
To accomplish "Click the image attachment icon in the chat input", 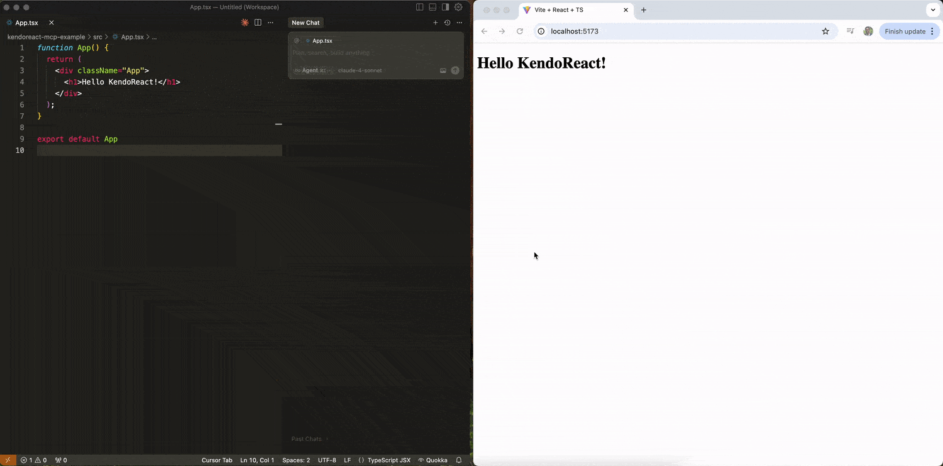I will click(x=443, y=70).
